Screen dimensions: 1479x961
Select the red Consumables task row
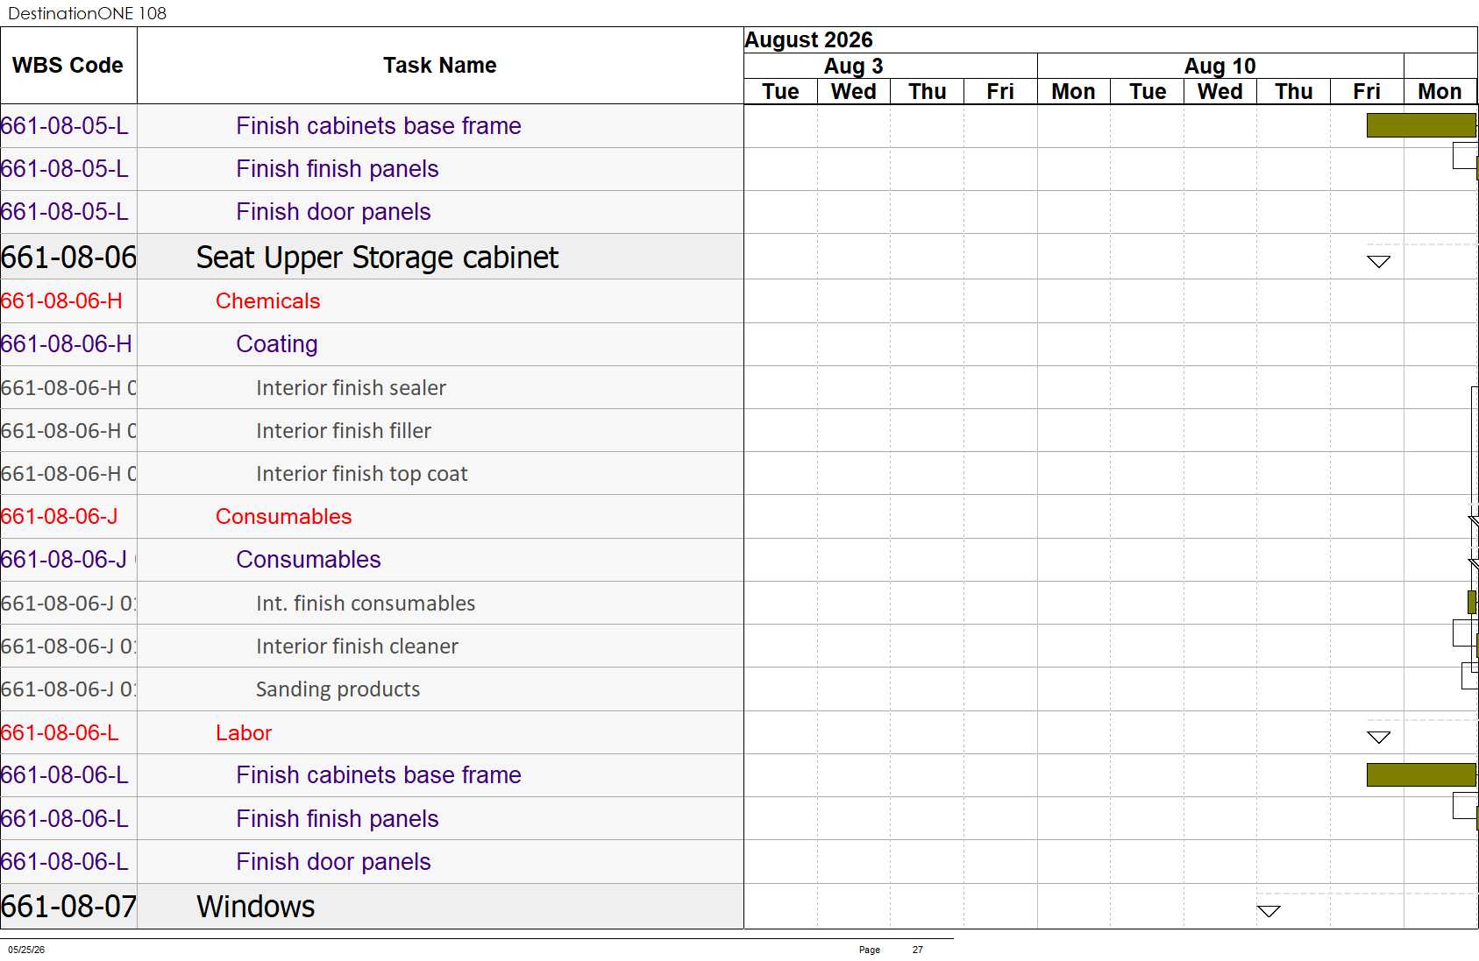pos(283,517)
